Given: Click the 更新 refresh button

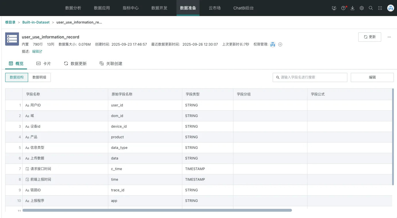Looking at the screenshot, I should click(x=369, y=37).
